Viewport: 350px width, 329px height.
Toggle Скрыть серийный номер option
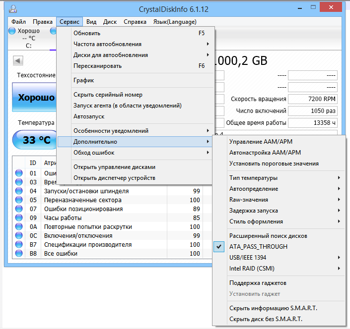pyautogui.click(x=135, y=95)
